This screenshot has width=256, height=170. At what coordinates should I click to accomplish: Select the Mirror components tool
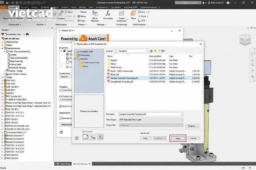click(81, 16)
